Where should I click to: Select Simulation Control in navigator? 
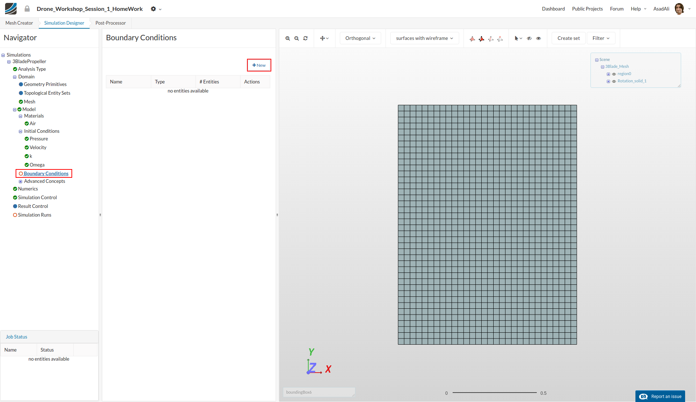click(37, 198)
